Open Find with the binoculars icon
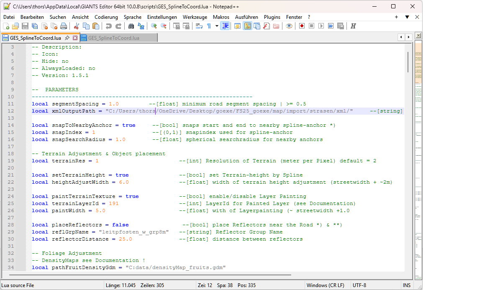 (x=131, y=26)
